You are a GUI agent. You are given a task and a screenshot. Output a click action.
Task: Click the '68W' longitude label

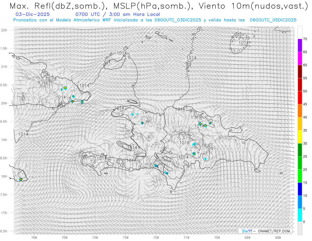(x=278, y=237)
